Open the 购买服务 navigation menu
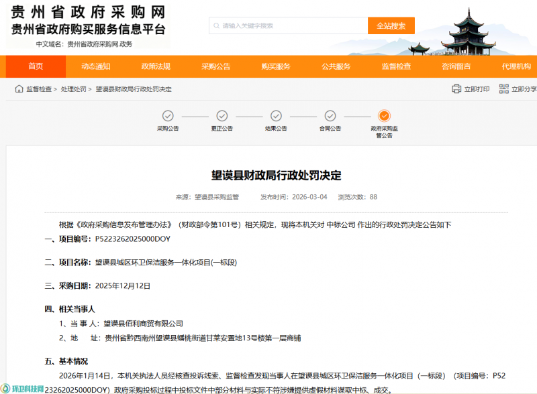Viewport: 537px width, 394px height. click(276, 66)
